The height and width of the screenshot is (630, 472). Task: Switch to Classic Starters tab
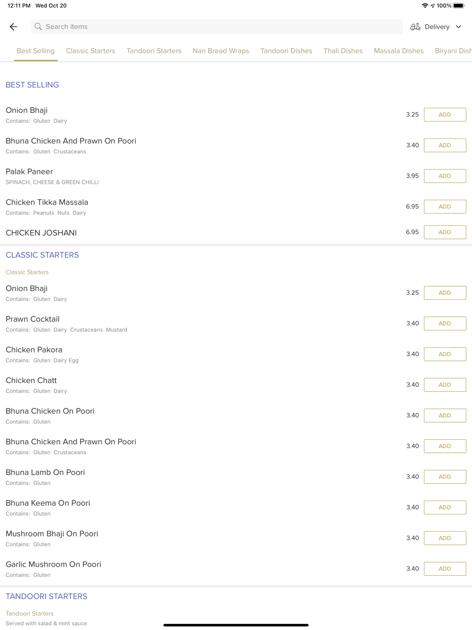[91, 51]
